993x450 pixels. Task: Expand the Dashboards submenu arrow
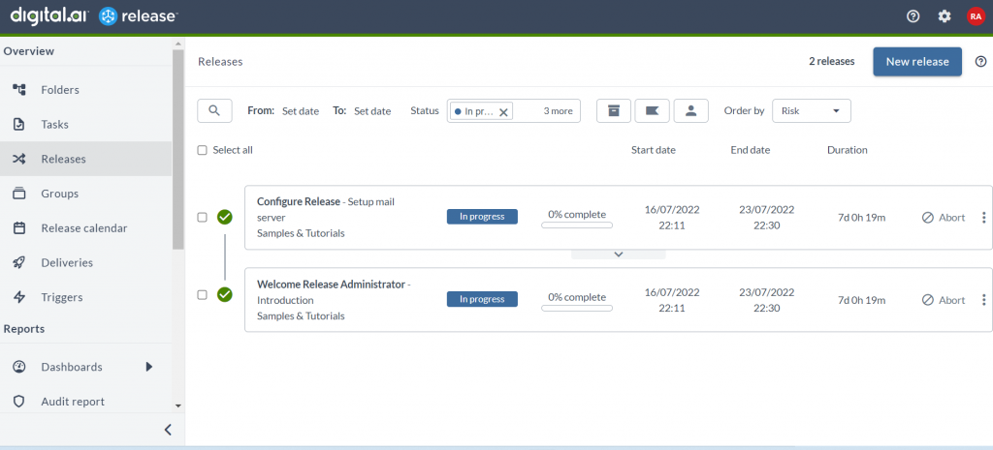pos(149,367)
